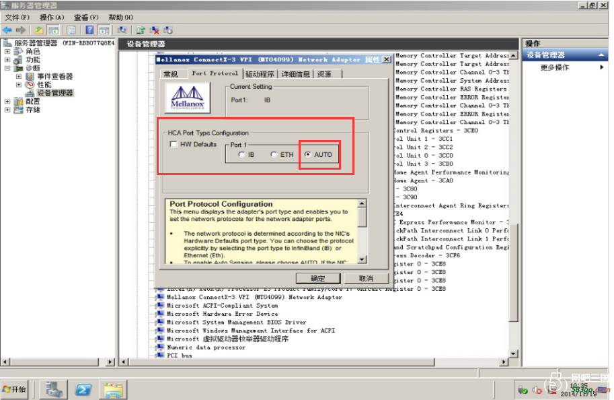Click 更多操作 in the actions pane
The image size is (614, 400).
coord(554,67)
